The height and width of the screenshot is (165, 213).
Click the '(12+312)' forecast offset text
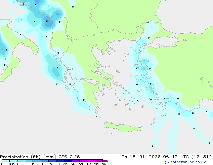202,157
